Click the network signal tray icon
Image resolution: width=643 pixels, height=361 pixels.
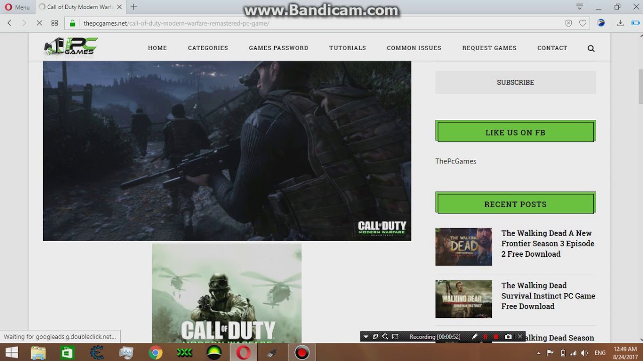tap(573, 353)
